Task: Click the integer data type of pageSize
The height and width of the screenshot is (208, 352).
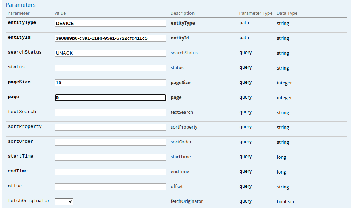Action: [x=284, y=83]
